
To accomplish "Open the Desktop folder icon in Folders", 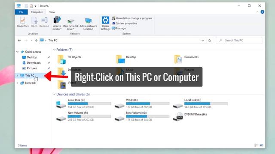I will coord(120,59).
